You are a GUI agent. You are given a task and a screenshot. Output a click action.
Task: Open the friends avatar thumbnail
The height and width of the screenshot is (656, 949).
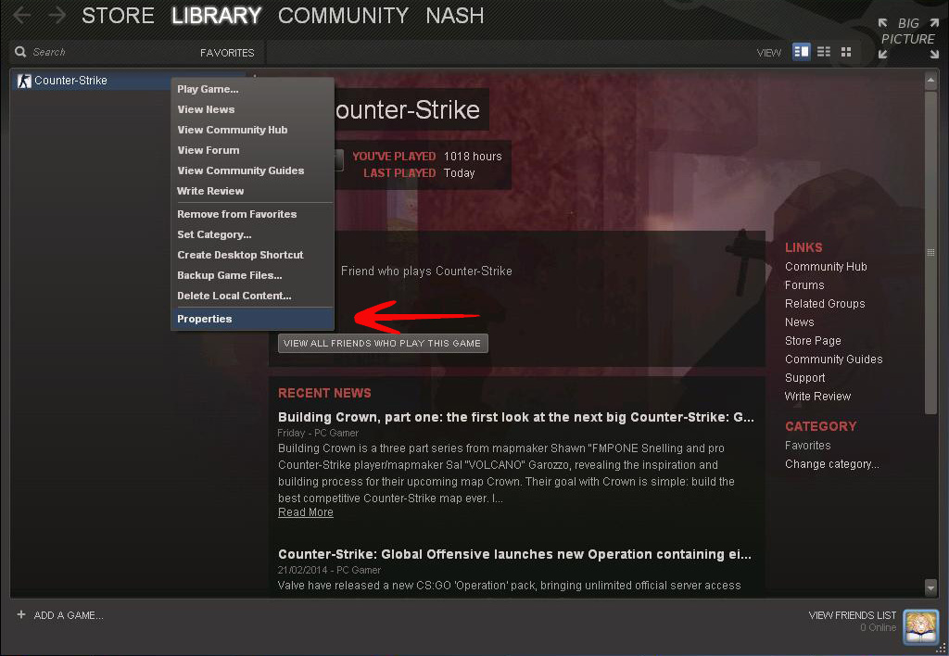[920, 627]
